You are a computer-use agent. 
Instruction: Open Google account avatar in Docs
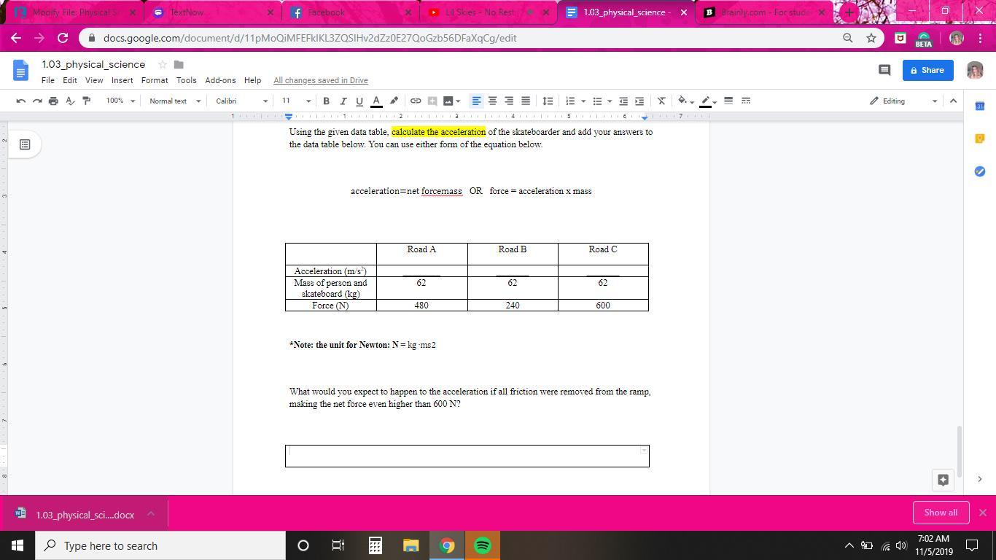pos(974,70)
